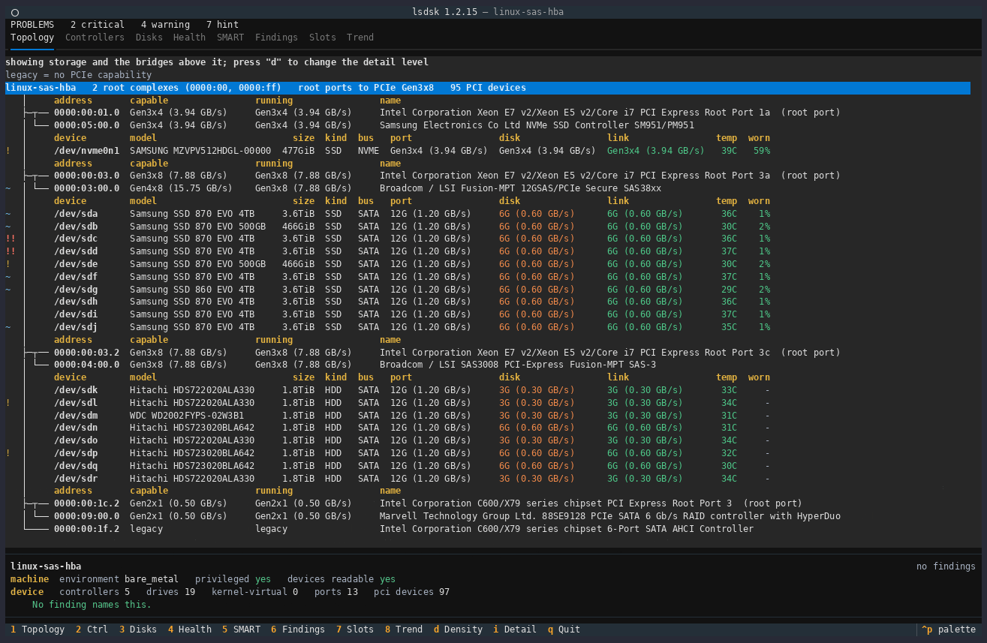Switch to the Controllers tab
Image resolution: width=987 pixels, height=643 pixels.
coord(95,38)
